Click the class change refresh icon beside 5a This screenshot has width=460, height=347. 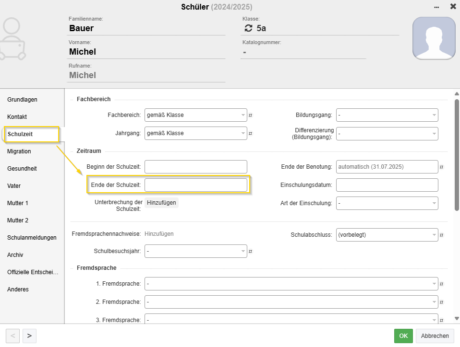248,28
